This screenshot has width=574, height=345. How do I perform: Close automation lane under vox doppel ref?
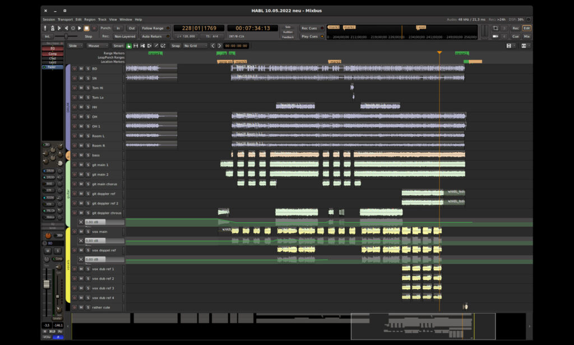(81, 259)
